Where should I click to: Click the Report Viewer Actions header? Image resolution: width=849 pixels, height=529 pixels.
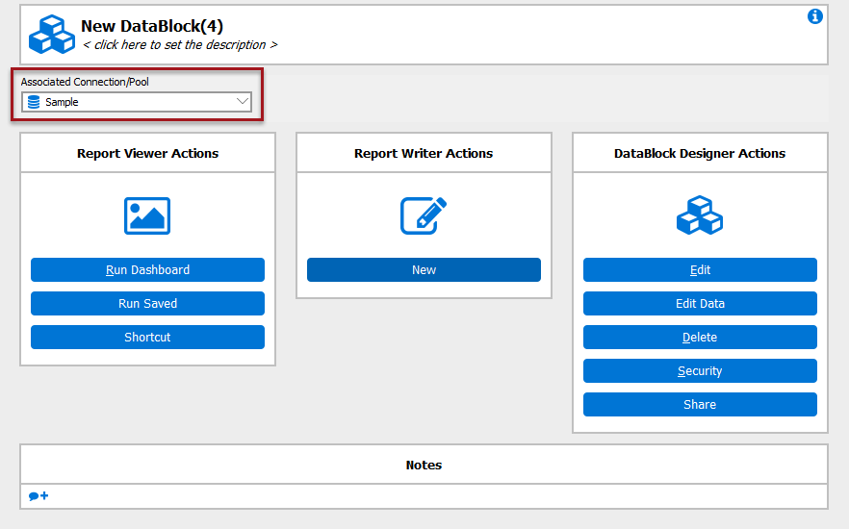pyautogui.click(x=147, y=154)
